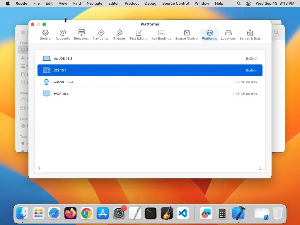Click the Xcode icon in the Dock
This screenshot has width=300, height=225.
238,213
